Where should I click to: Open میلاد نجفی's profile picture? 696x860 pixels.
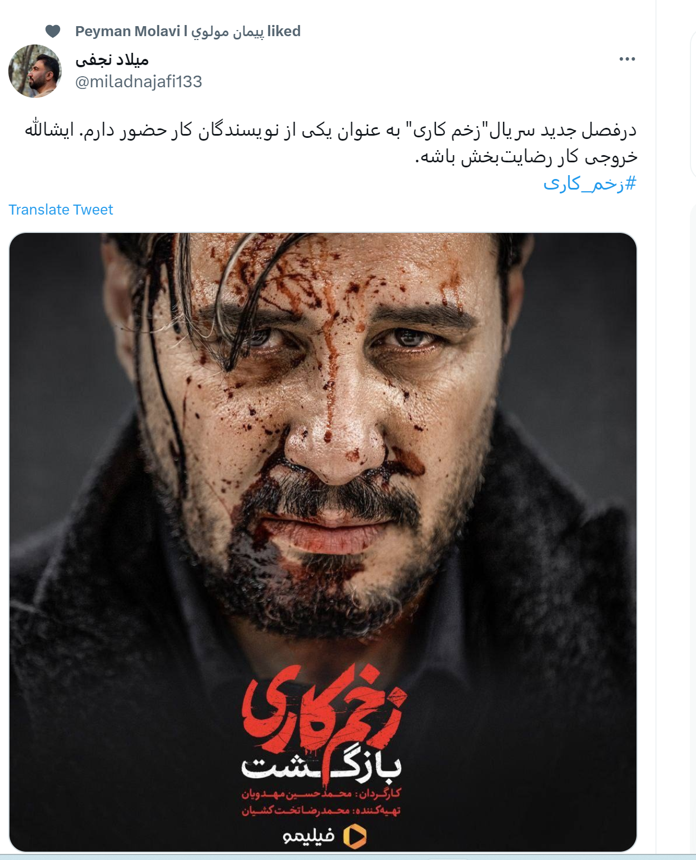[x=35, y=71]
